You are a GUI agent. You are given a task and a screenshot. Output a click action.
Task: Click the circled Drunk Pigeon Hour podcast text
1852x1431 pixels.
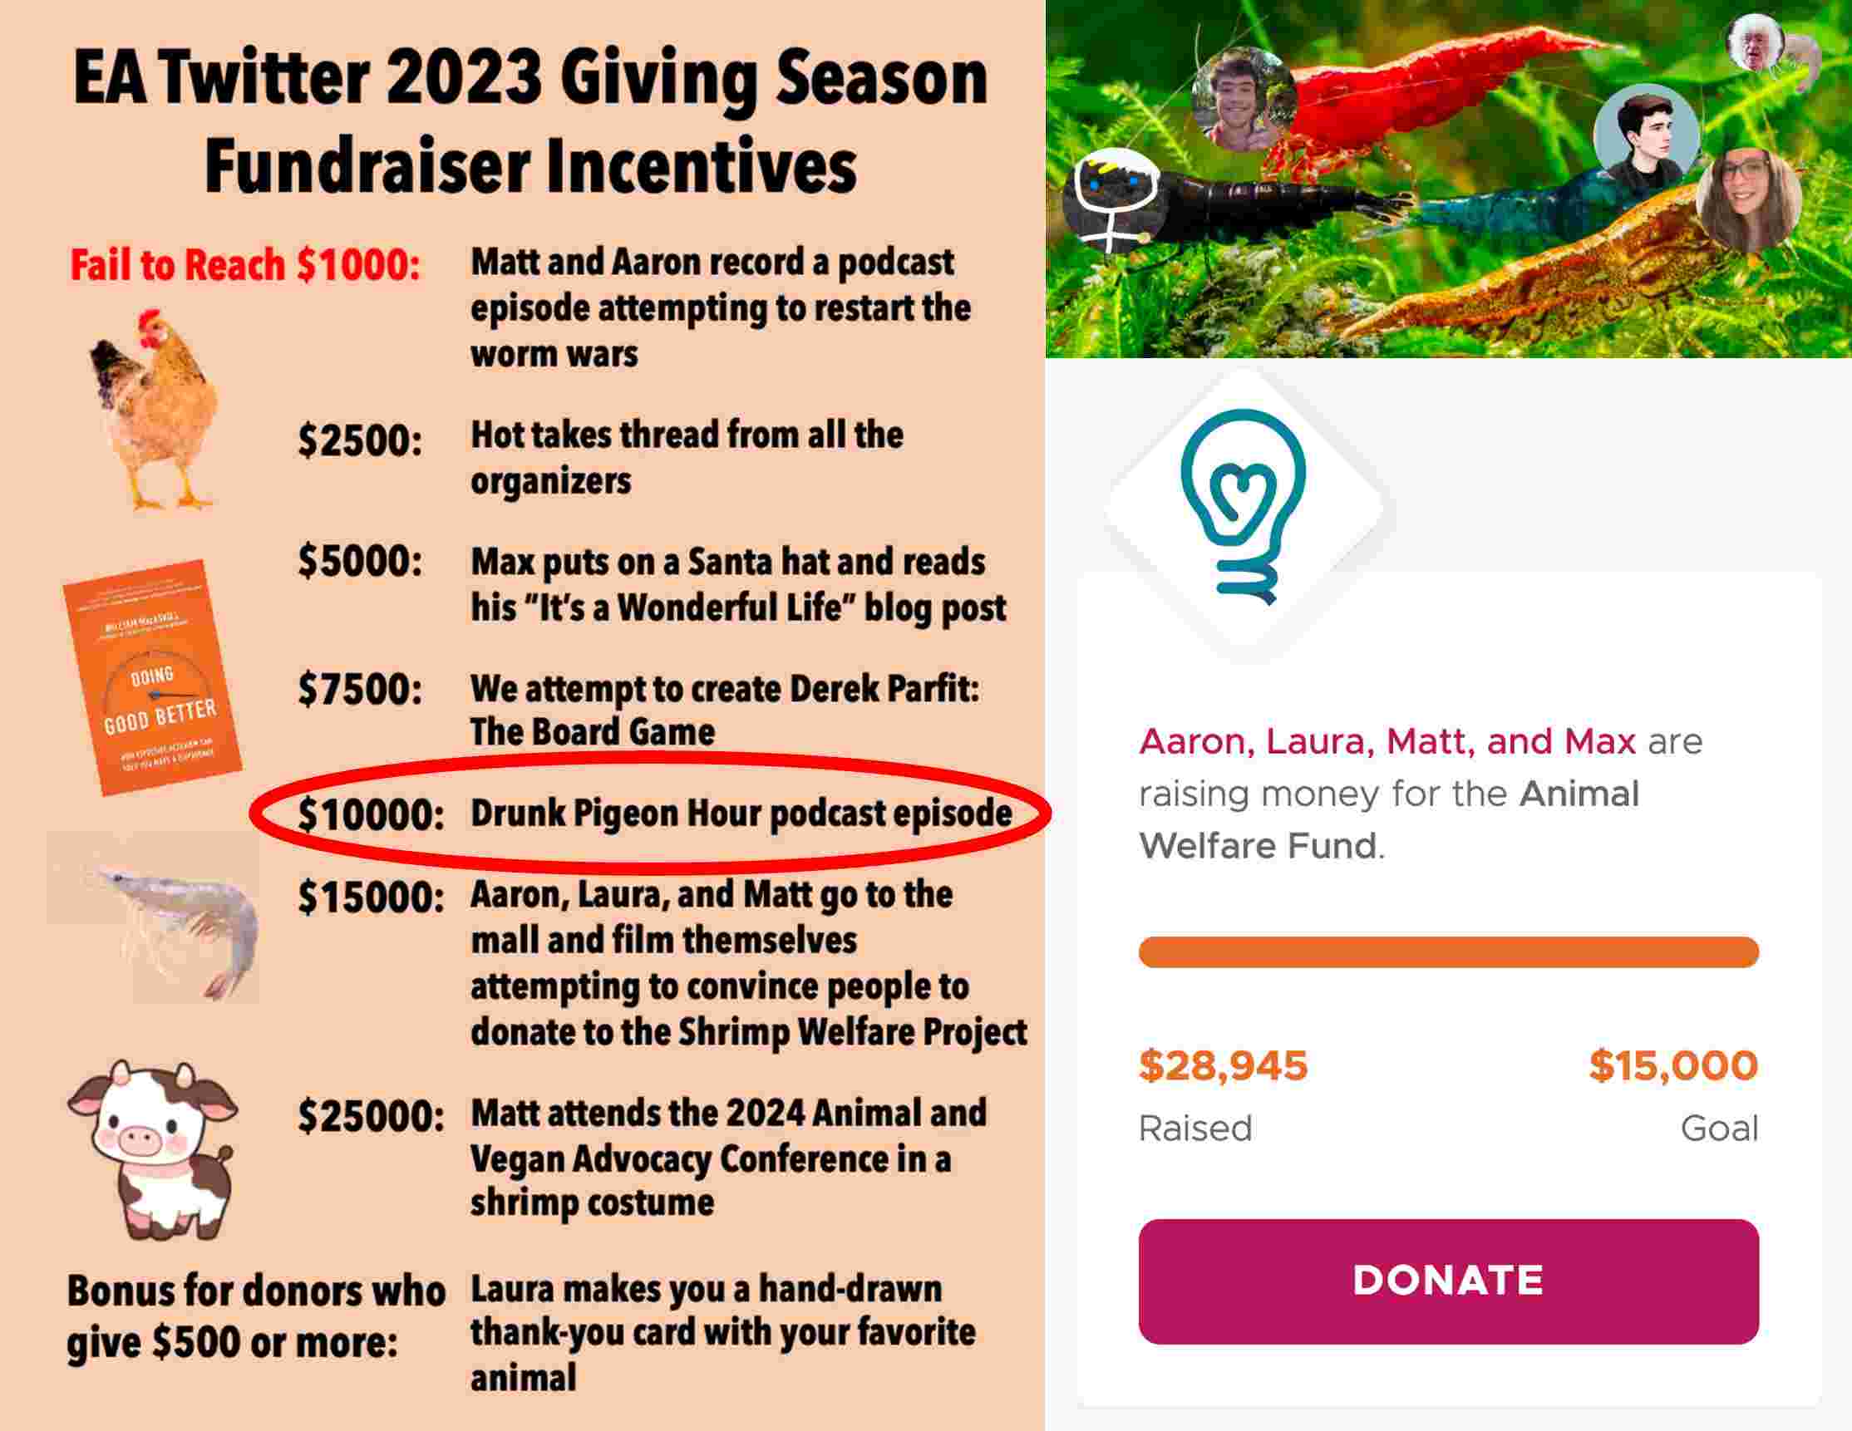(x=740, y=814)
